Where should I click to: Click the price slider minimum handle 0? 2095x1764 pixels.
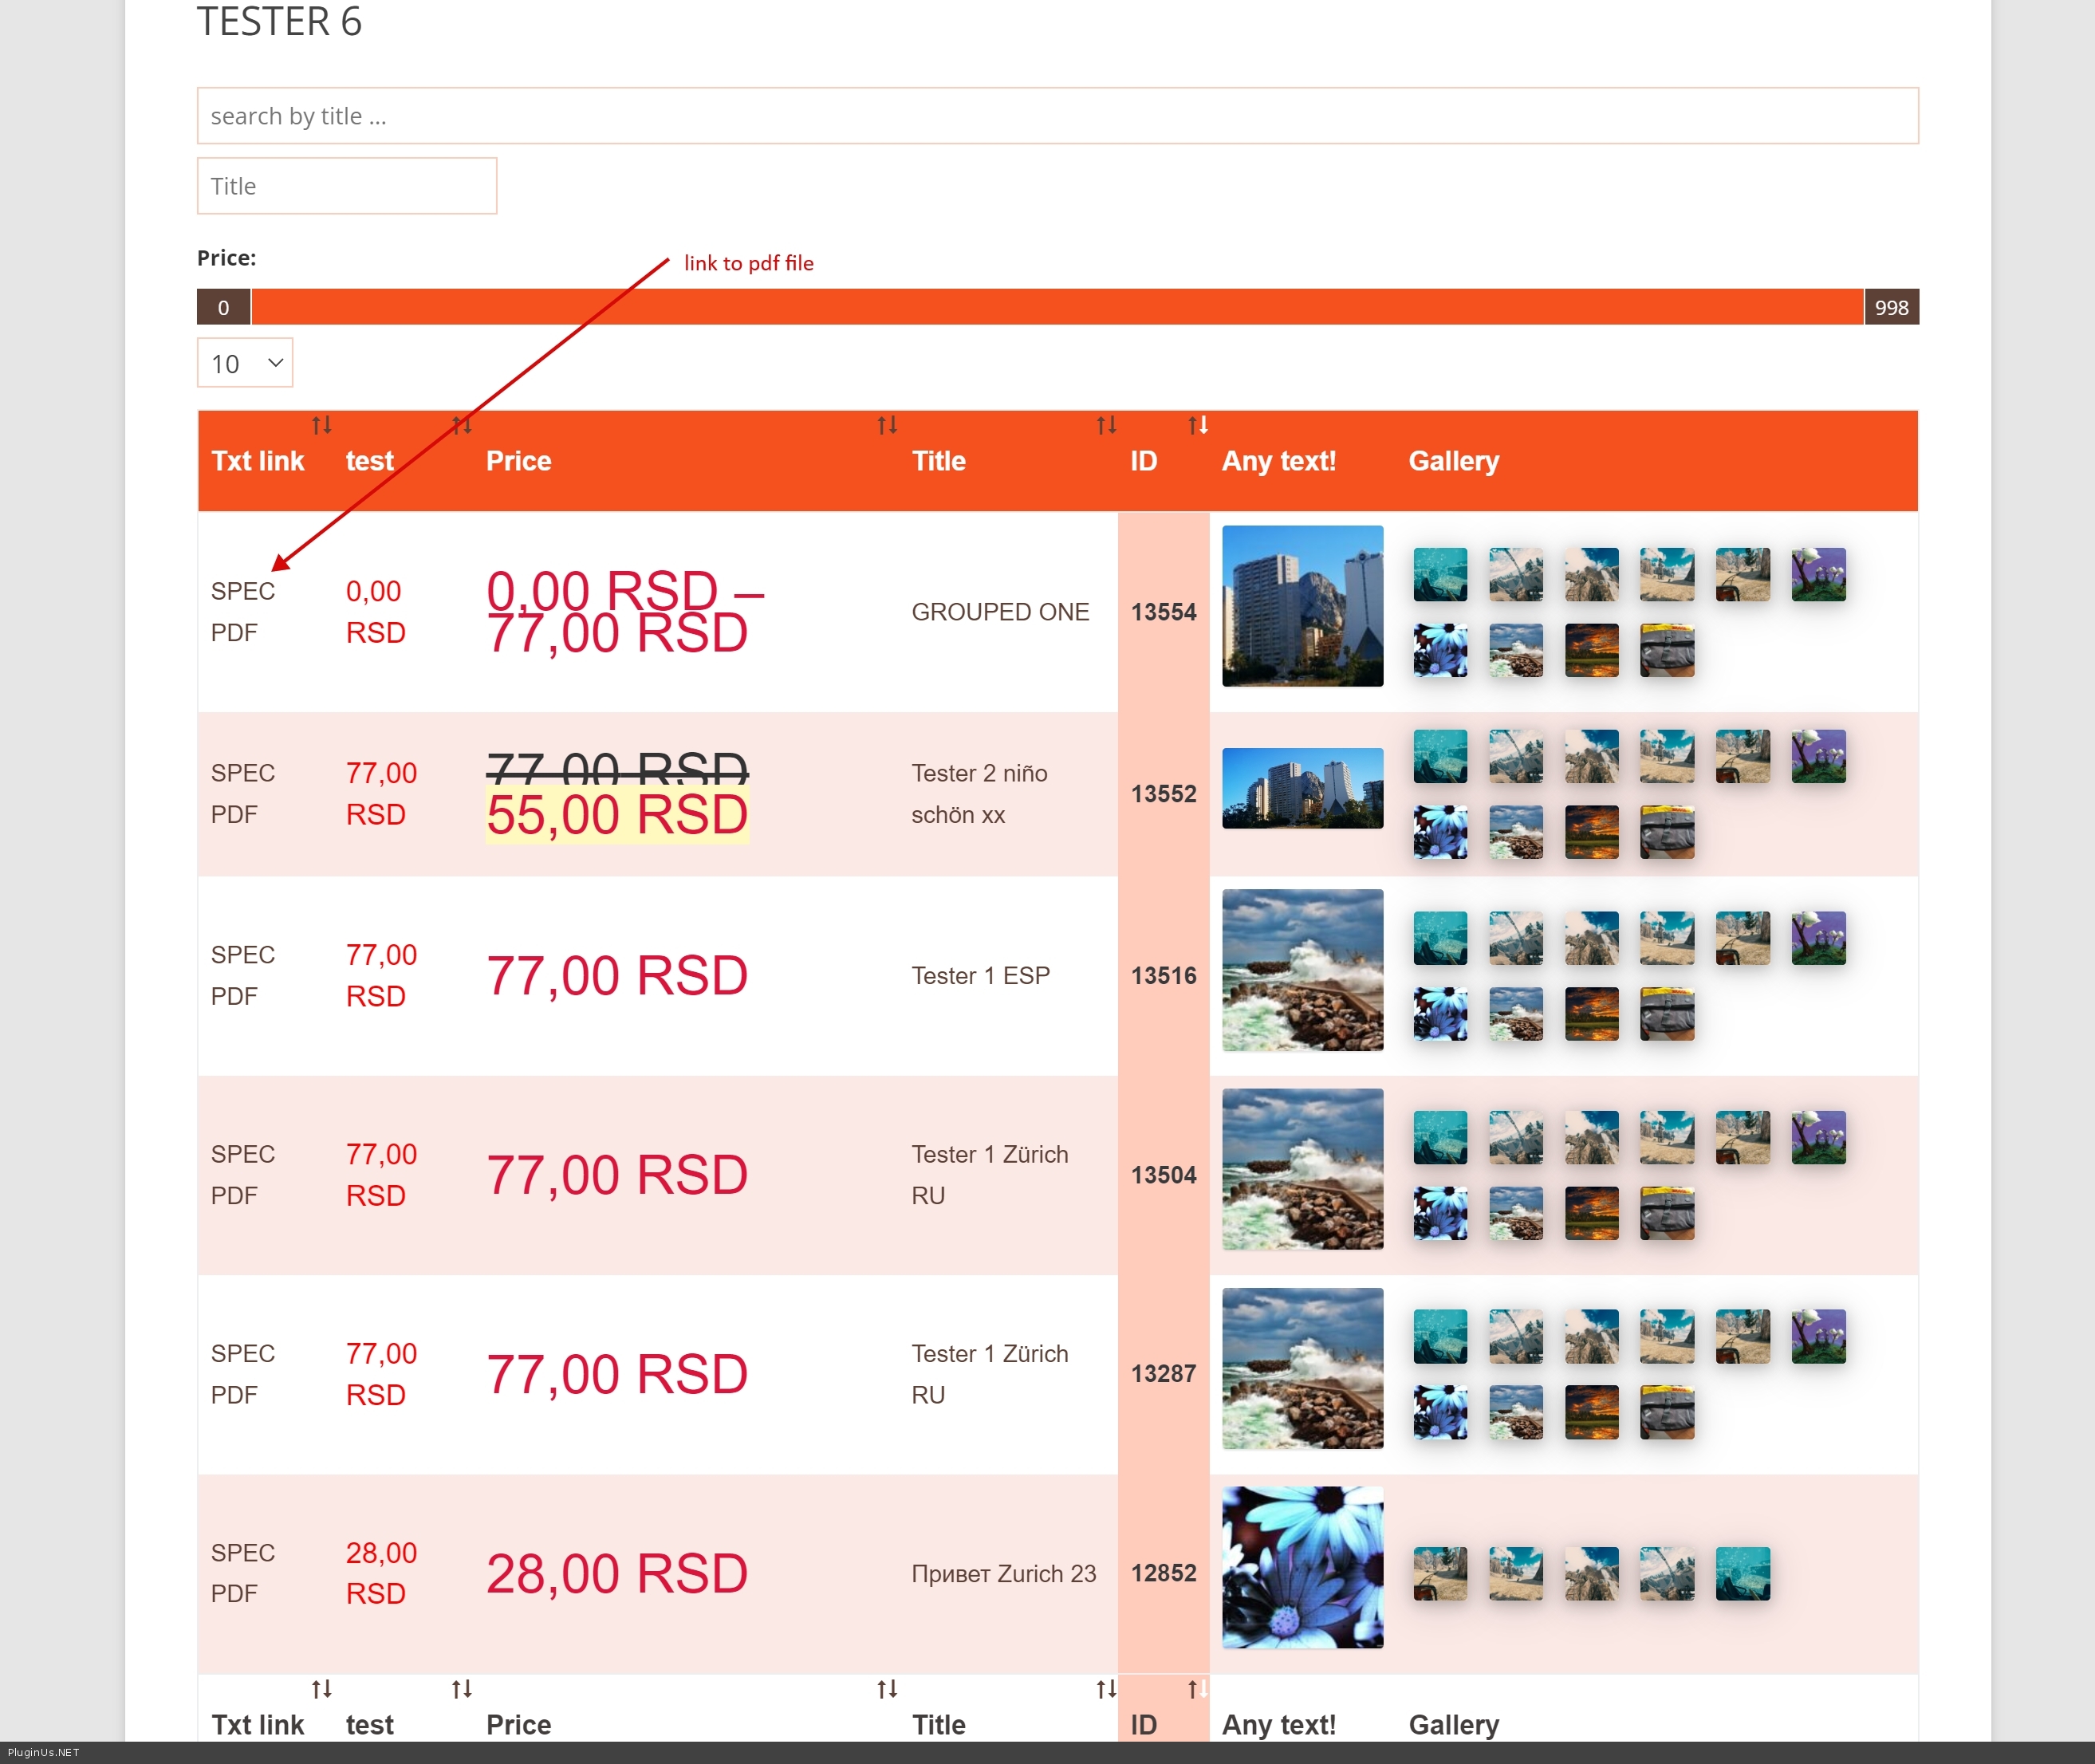pyautogui.click(x=223, y=307)
